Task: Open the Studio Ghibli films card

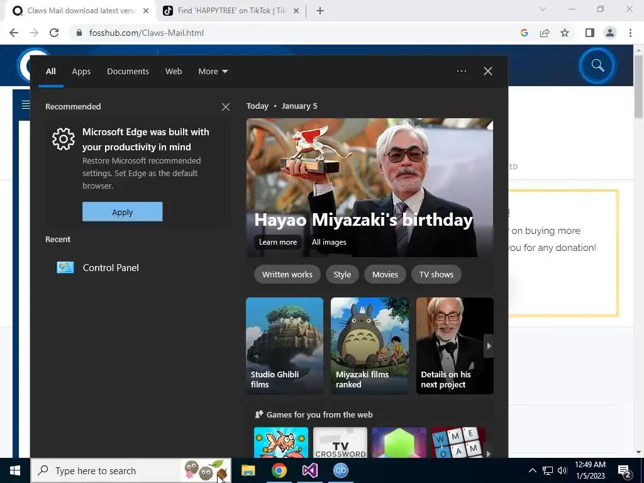Action: click(x=285, y=346)
